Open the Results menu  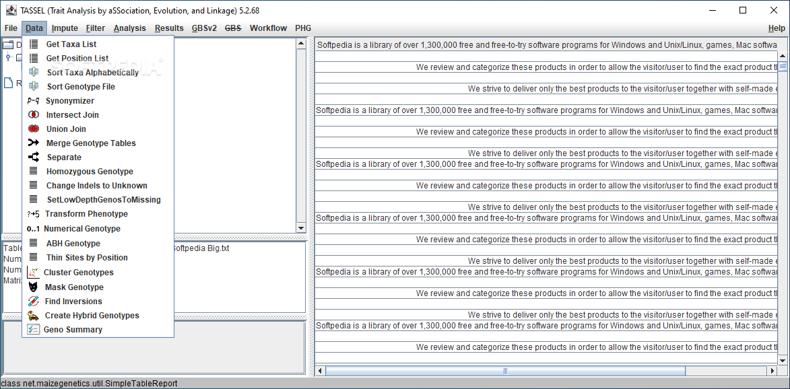pyautogui.click(x=169, y=28)
